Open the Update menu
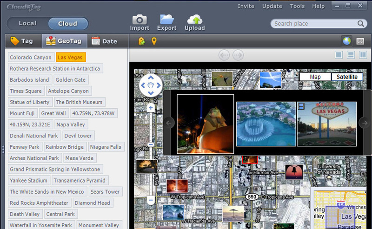 tap(272, 6)
